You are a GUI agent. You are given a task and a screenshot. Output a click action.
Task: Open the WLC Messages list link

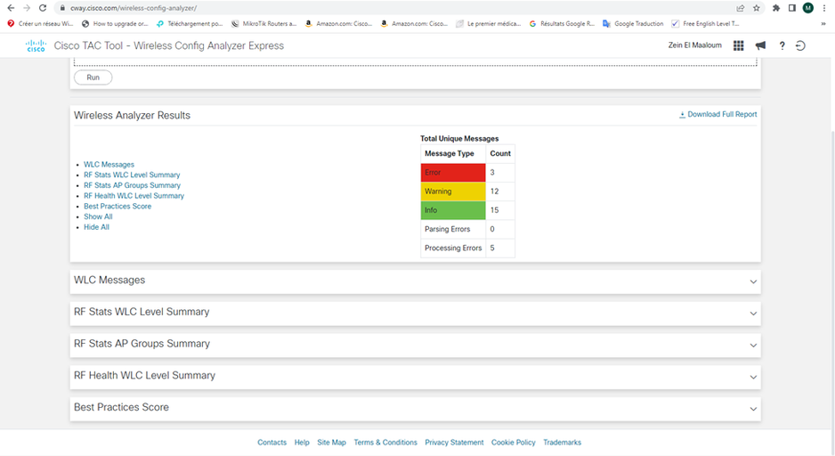[109, 165]
